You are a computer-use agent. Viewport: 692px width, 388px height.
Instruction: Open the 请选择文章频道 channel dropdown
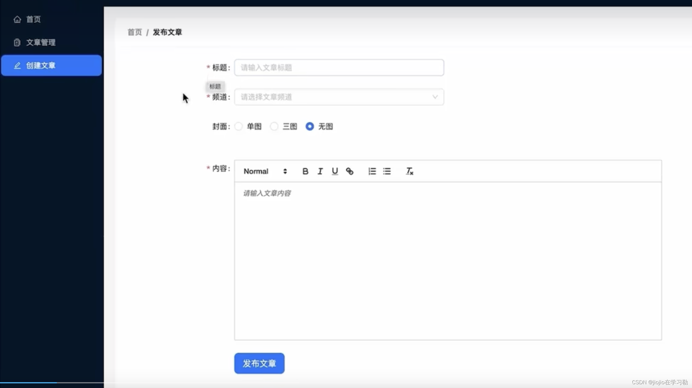339,97
